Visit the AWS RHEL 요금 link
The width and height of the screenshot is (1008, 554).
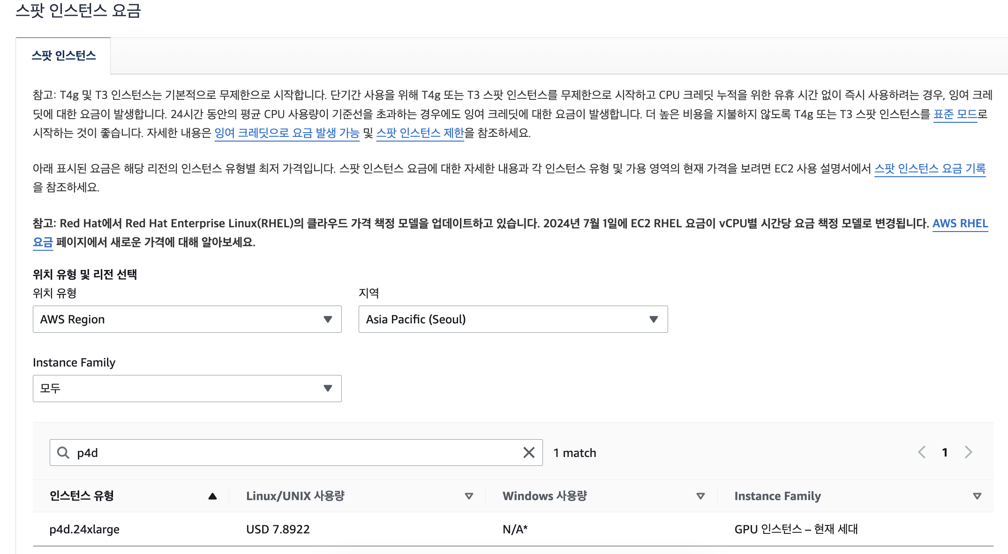tap(960, 224)
